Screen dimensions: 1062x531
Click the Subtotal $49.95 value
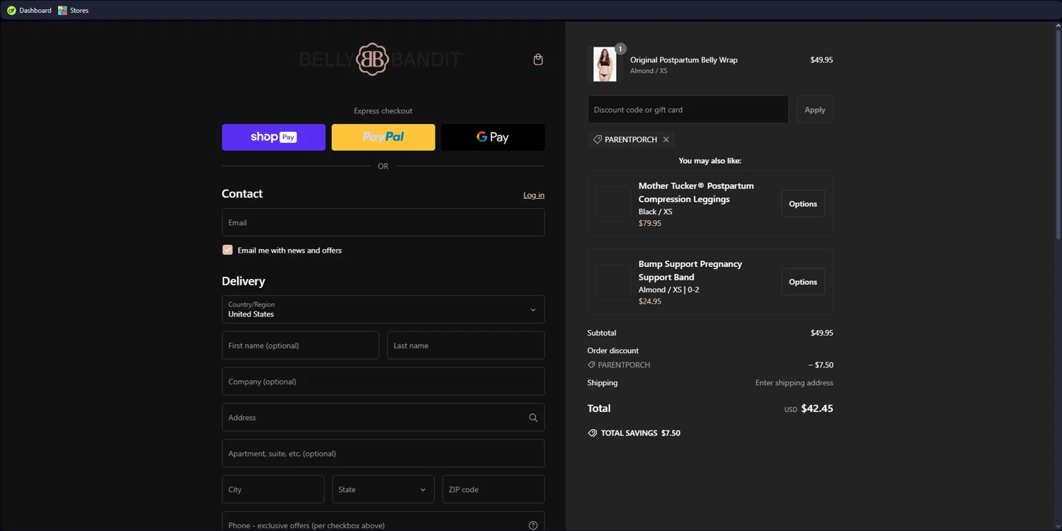(822, 333)
